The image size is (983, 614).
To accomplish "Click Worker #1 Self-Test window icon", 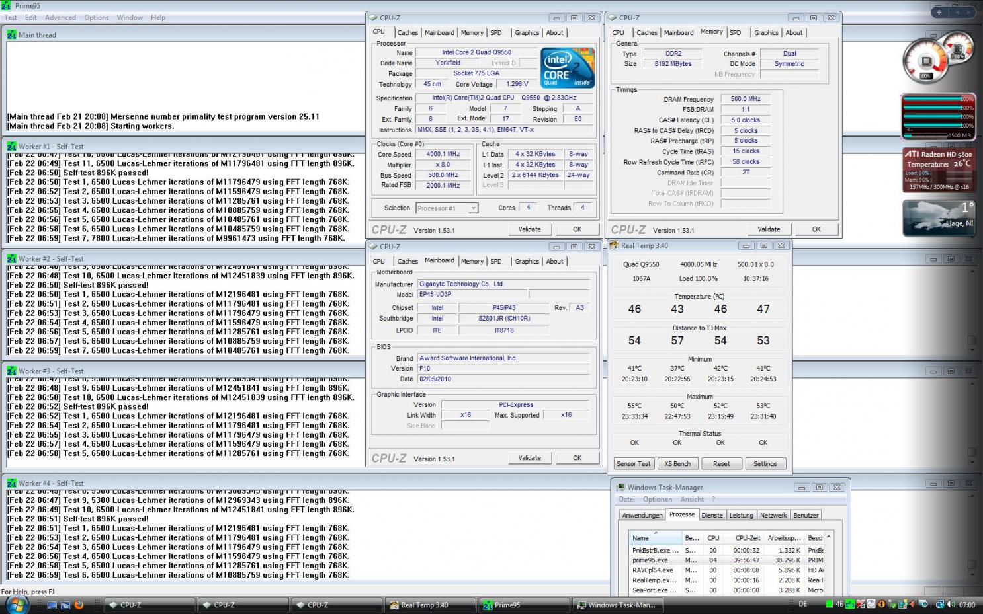I will tap(11, 146).
